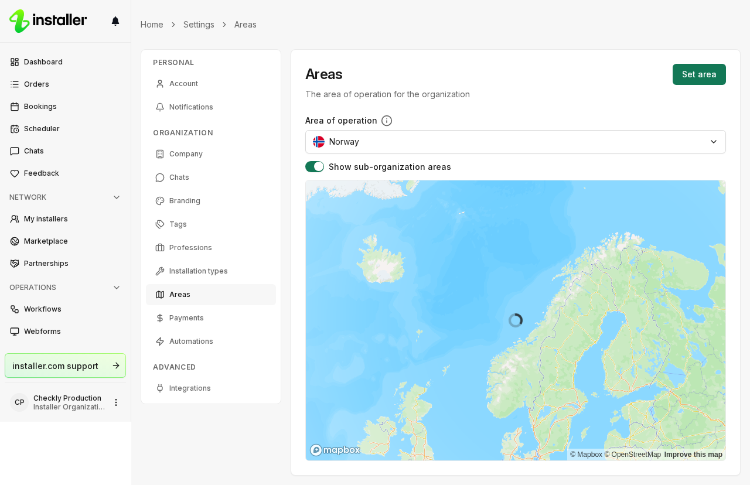Click the Tags icon in settings
The width and height of the screenshot is (750, 485).
click(160, 224)
